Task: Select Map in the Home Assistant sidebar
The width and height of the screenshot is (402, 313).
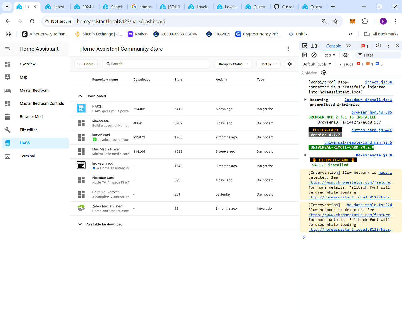Action: click(23, 77)
